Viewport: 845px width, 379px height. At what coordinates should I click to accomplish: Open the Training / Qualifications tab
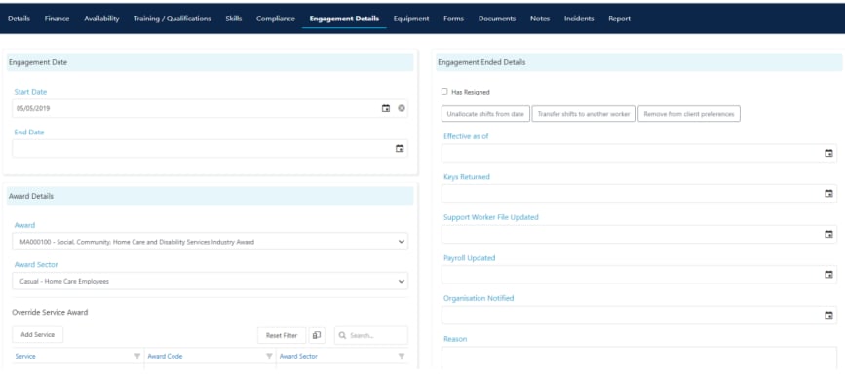click(173, 19)
